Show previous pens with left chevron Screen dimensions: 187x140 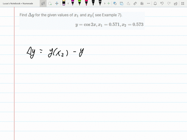click(x=68, y=3)
